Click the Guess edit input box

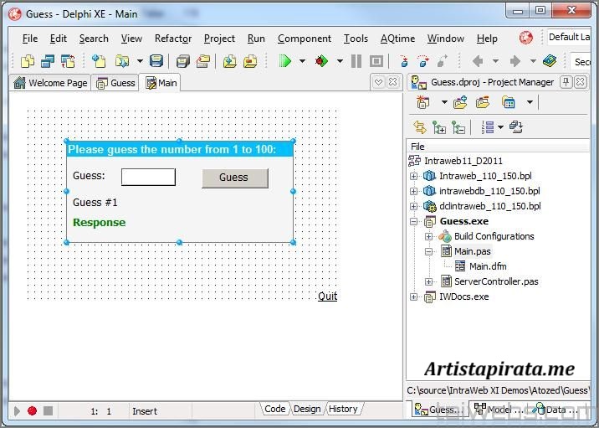pyautogui.click(x=148, y=177)
